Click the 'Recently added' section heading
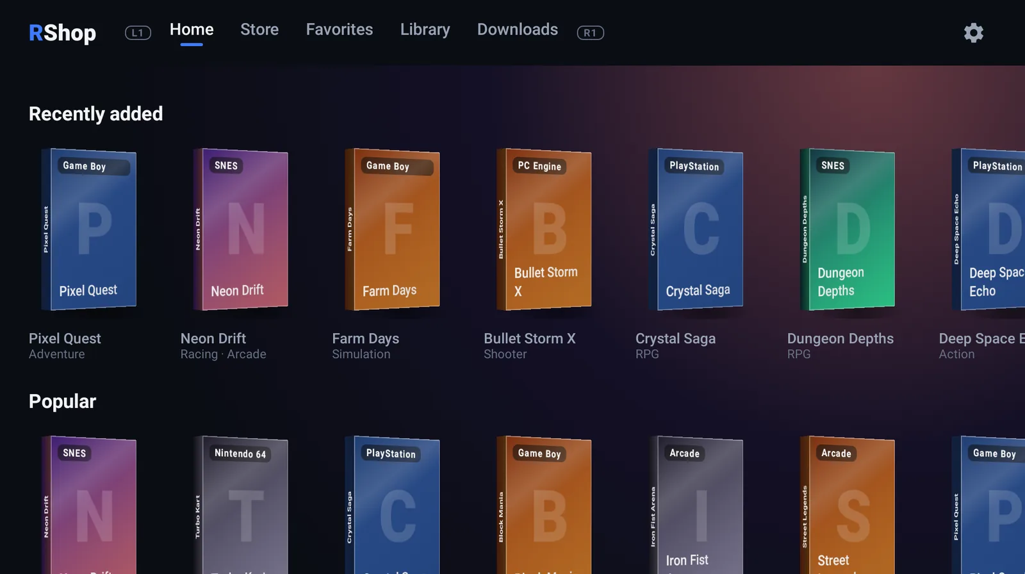 pos(96,113)
